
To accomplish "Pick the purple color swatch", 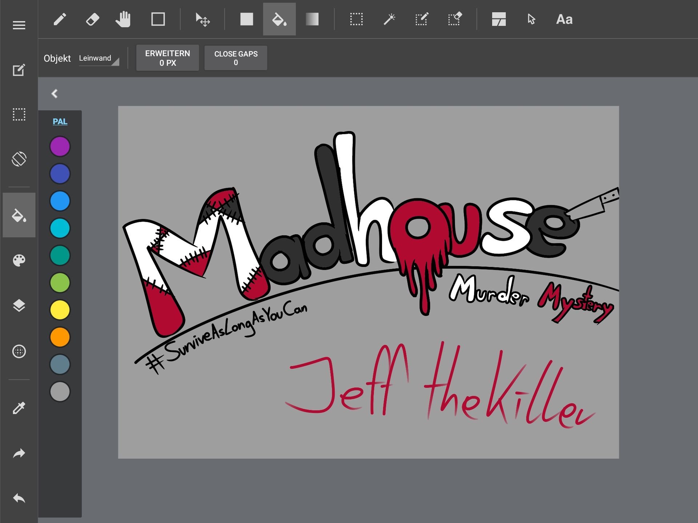I will 60,147.
